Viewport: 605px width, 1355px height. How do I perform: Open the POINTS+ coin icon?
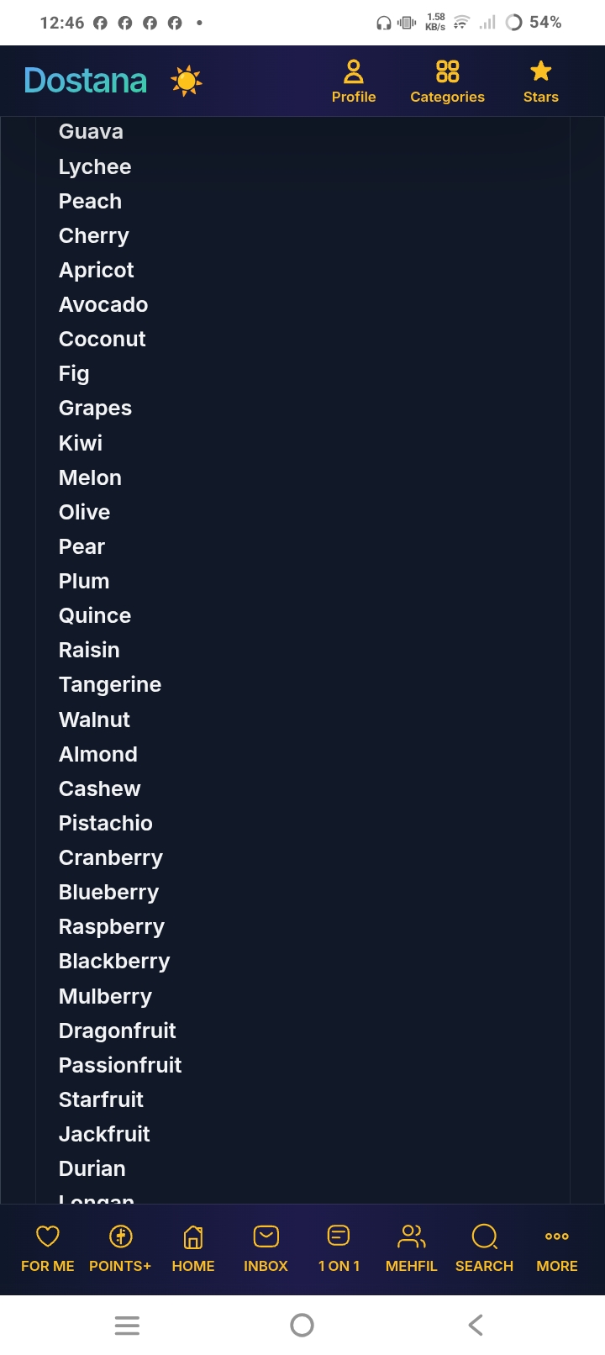click(x=120, y=1236)
